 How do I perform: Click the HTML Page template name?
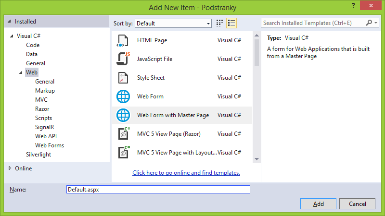(152, 40)
